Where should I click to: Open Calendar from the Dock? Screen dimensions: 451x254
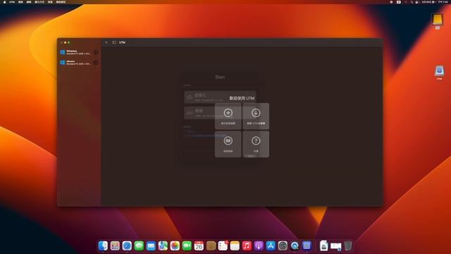[199, 246]
